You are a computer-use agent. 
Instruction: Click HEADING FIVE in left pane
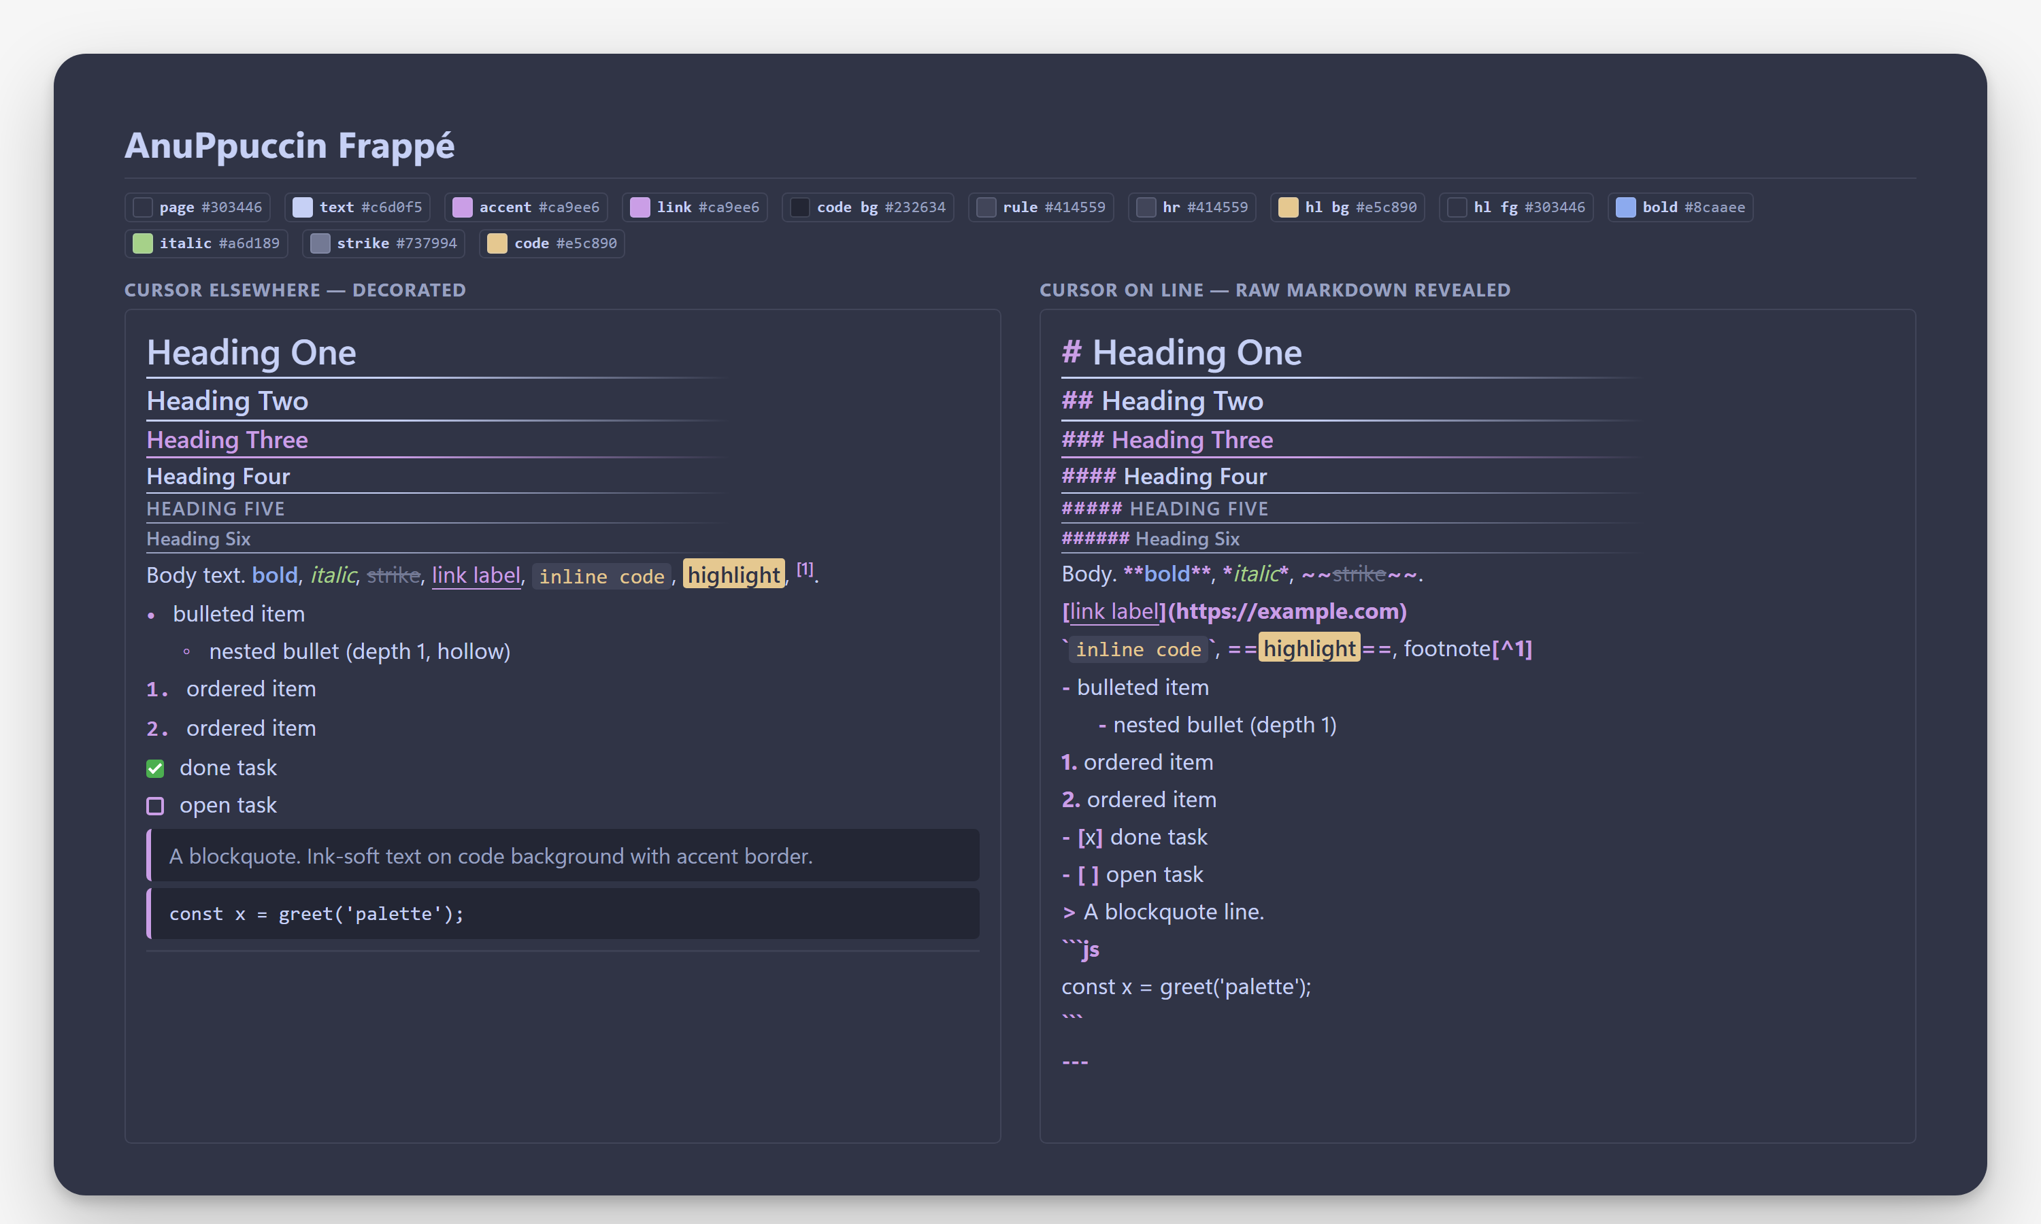pos(216,509)
